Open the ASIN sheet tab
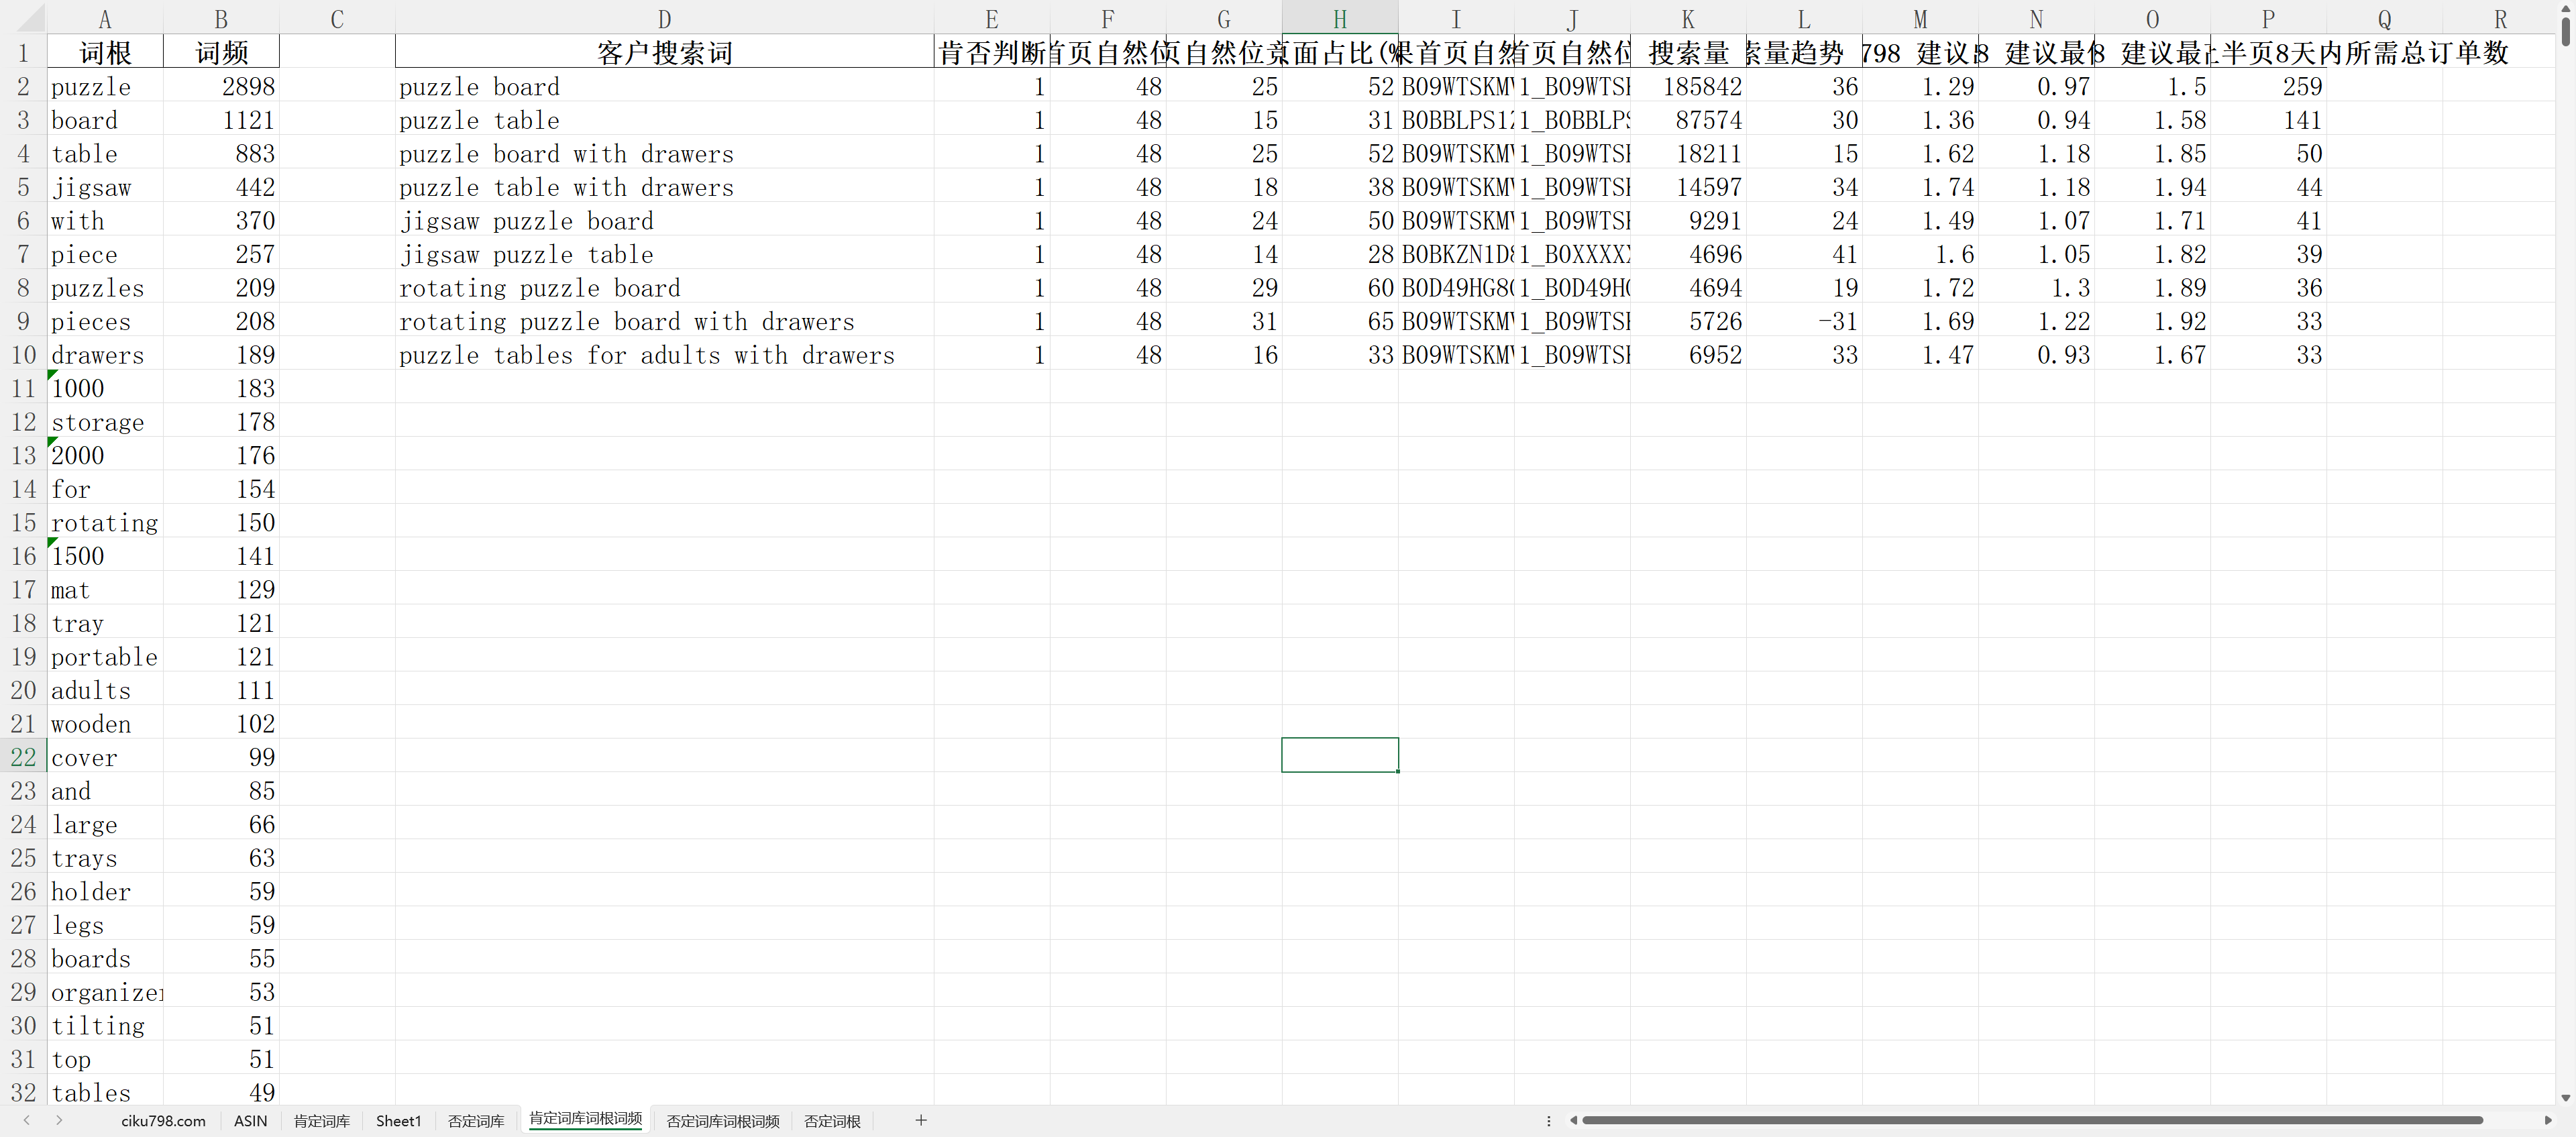 point(250,1121)
